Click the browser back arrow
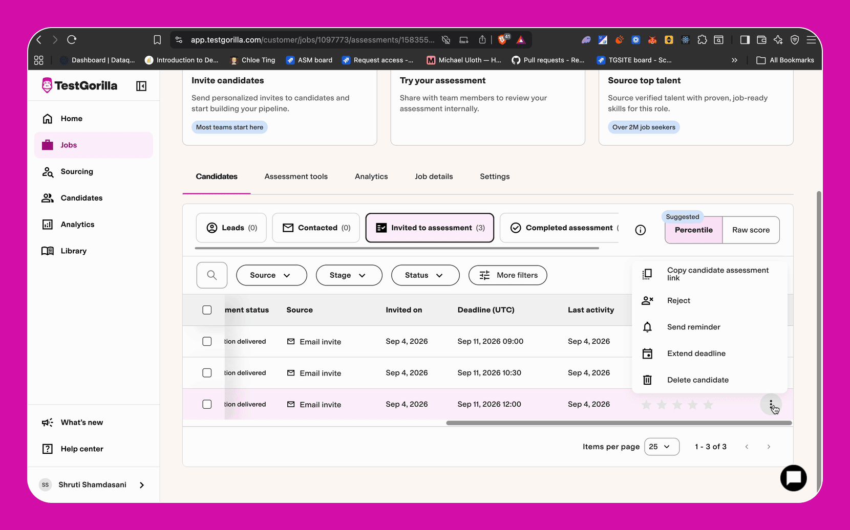The height and width of the screenshot is (530, 850). (39, 40)
